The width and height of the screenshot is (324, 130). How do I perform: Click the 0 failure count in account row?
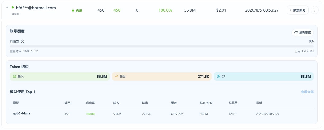coord(137,10)
